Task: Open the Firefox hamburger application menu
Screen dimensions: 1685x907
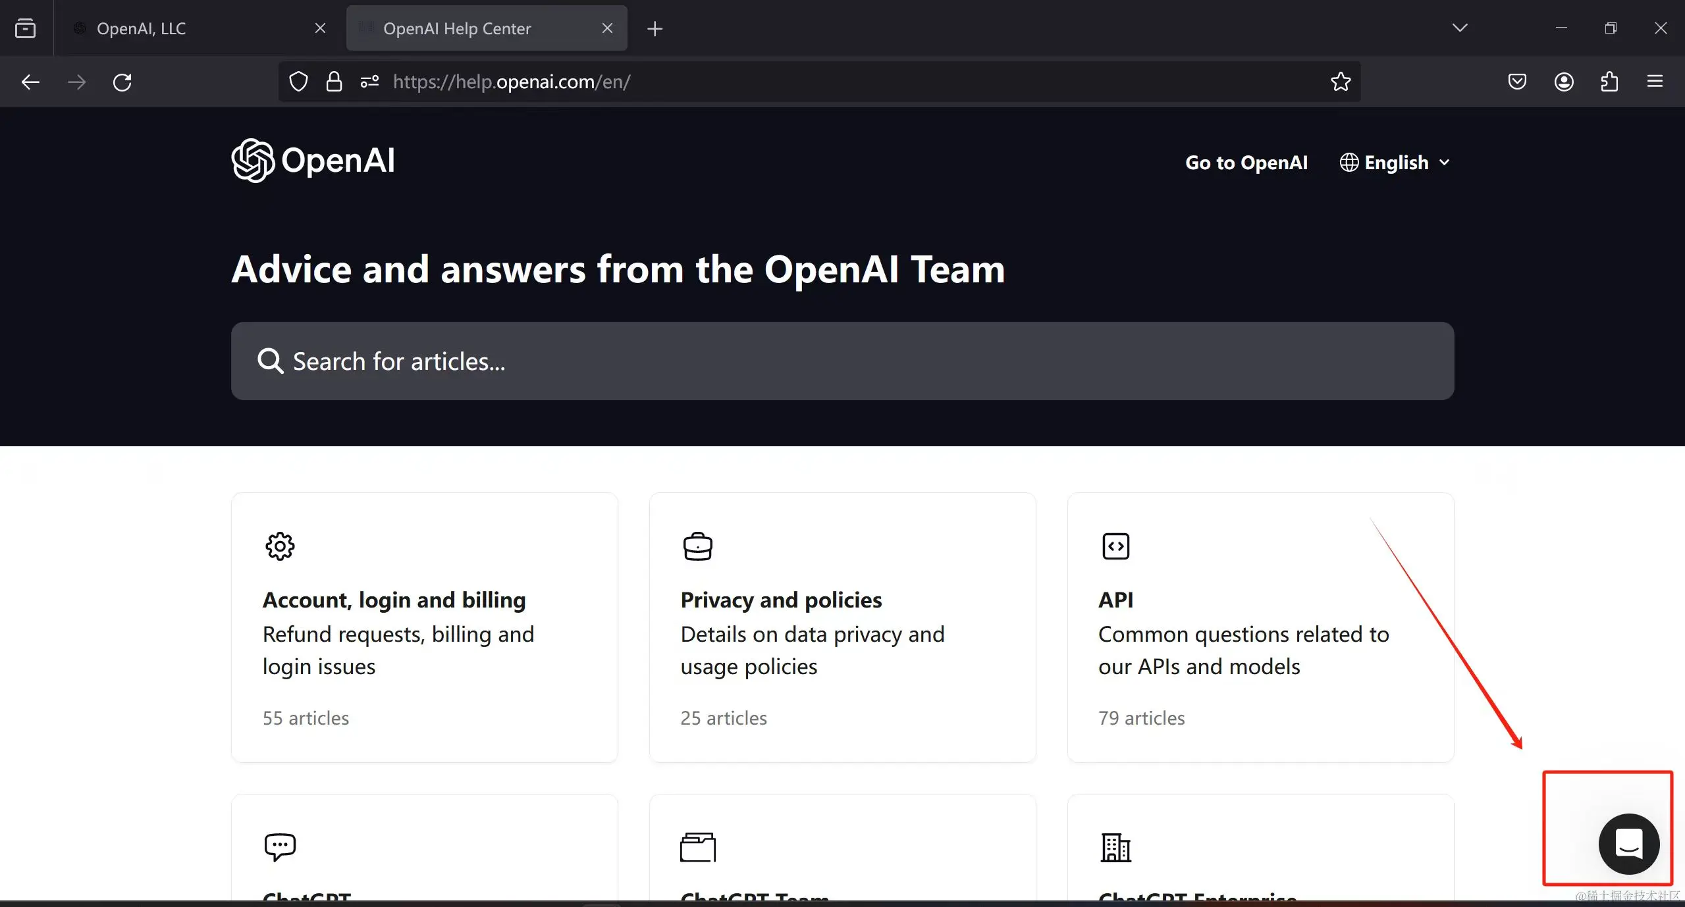Action: point(1655,82)
